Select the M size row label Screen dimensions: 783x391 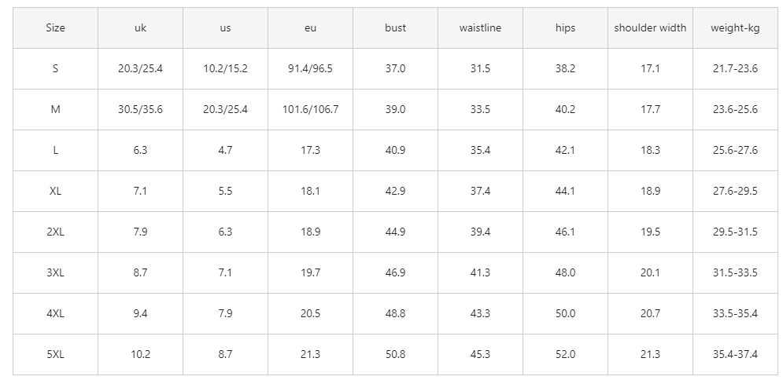point(55,110)
